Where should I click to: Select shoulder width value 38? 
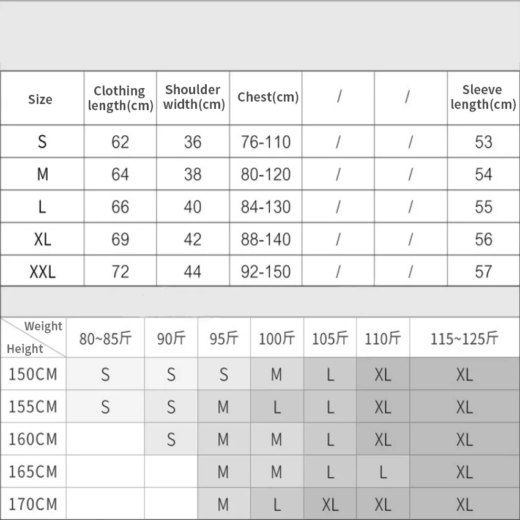pos(193,174)
